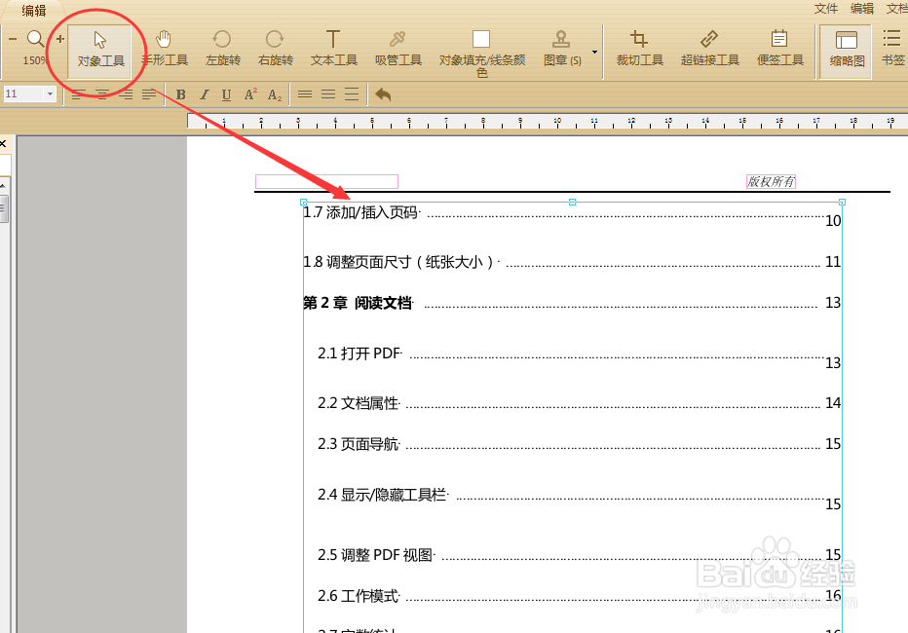Open the 文件 menu

(x=826, y=8)
